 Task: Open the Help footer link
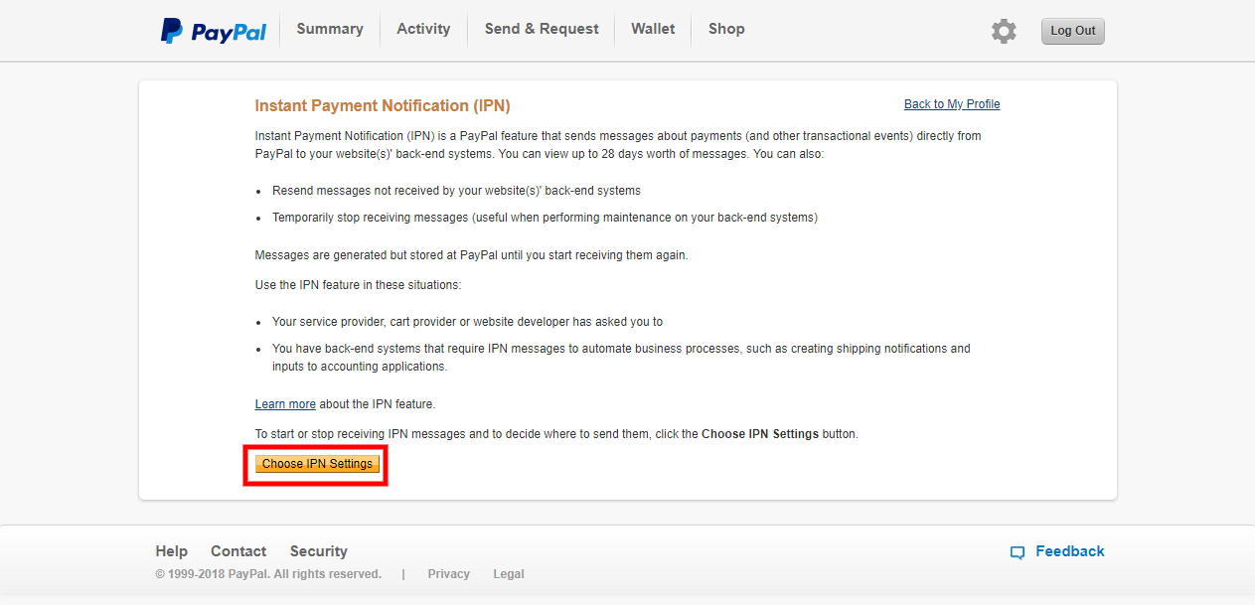coord(171,551)
